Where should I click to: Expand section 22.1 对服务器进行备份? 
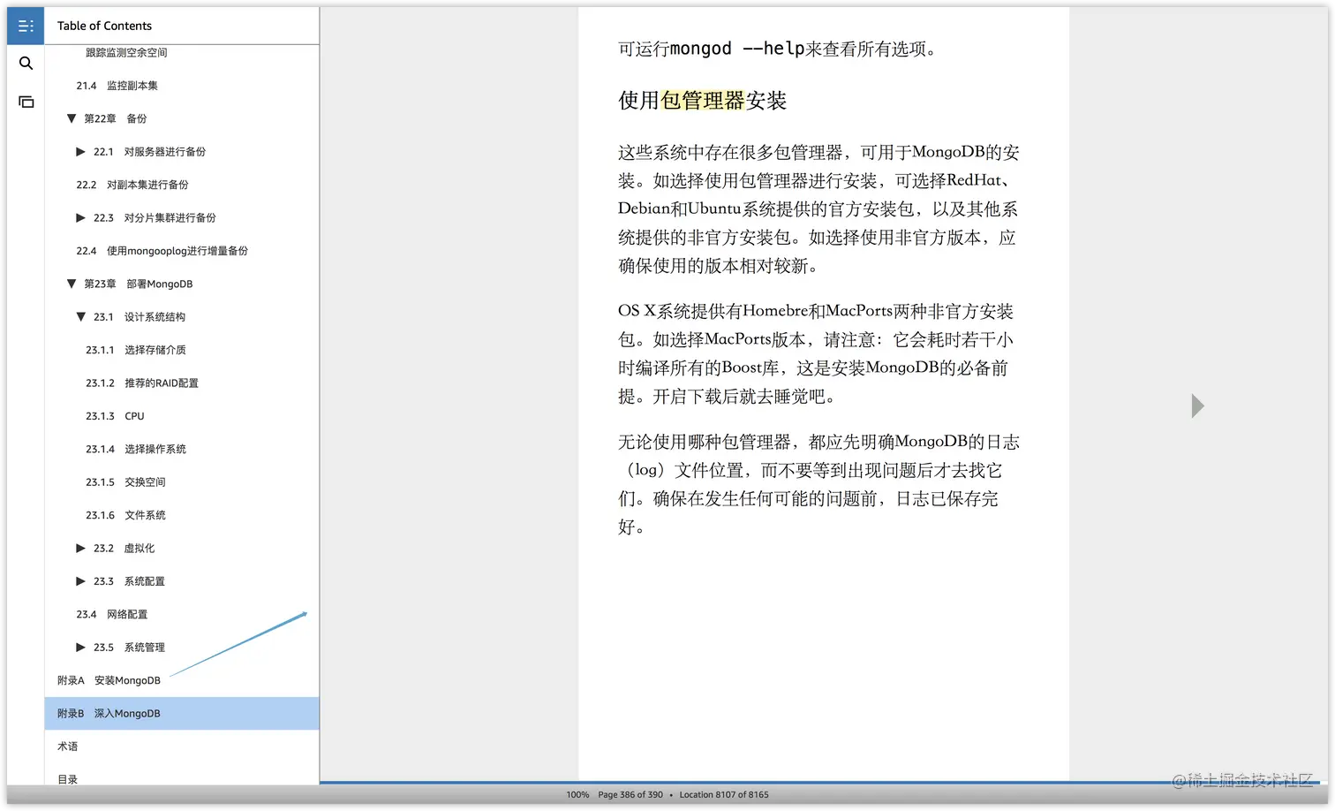click(x=80, y=152)
